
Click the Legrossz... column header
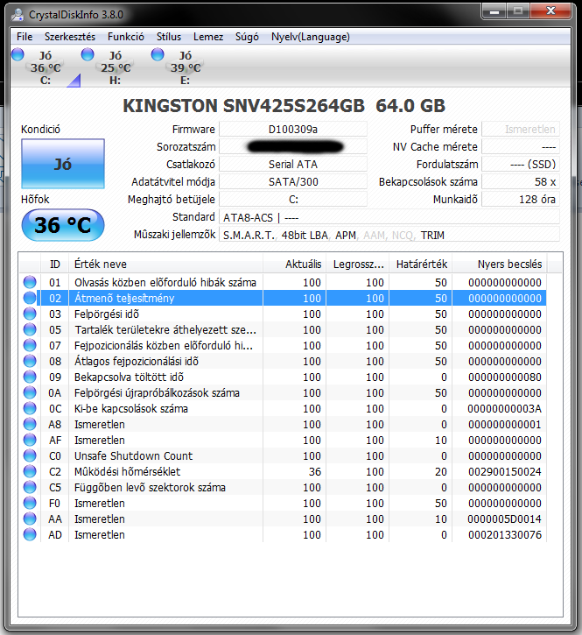pyautogui.click(x=358, y=264)
